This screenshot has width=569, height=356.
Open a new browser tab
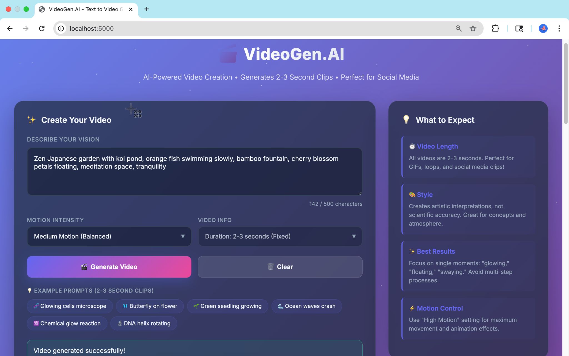click(147, 9)
